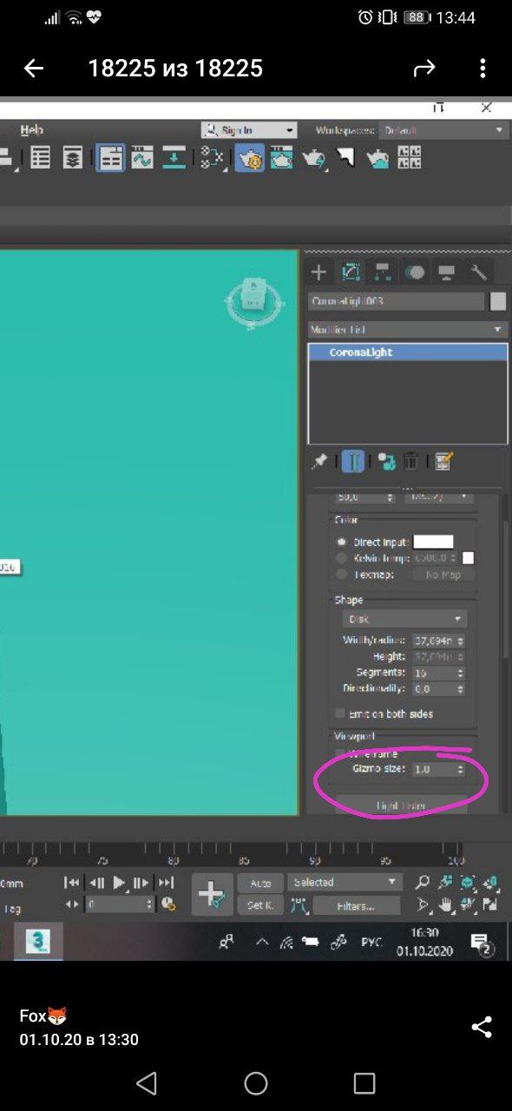Switch to the Create panel tab

click(x=318, y=273)
